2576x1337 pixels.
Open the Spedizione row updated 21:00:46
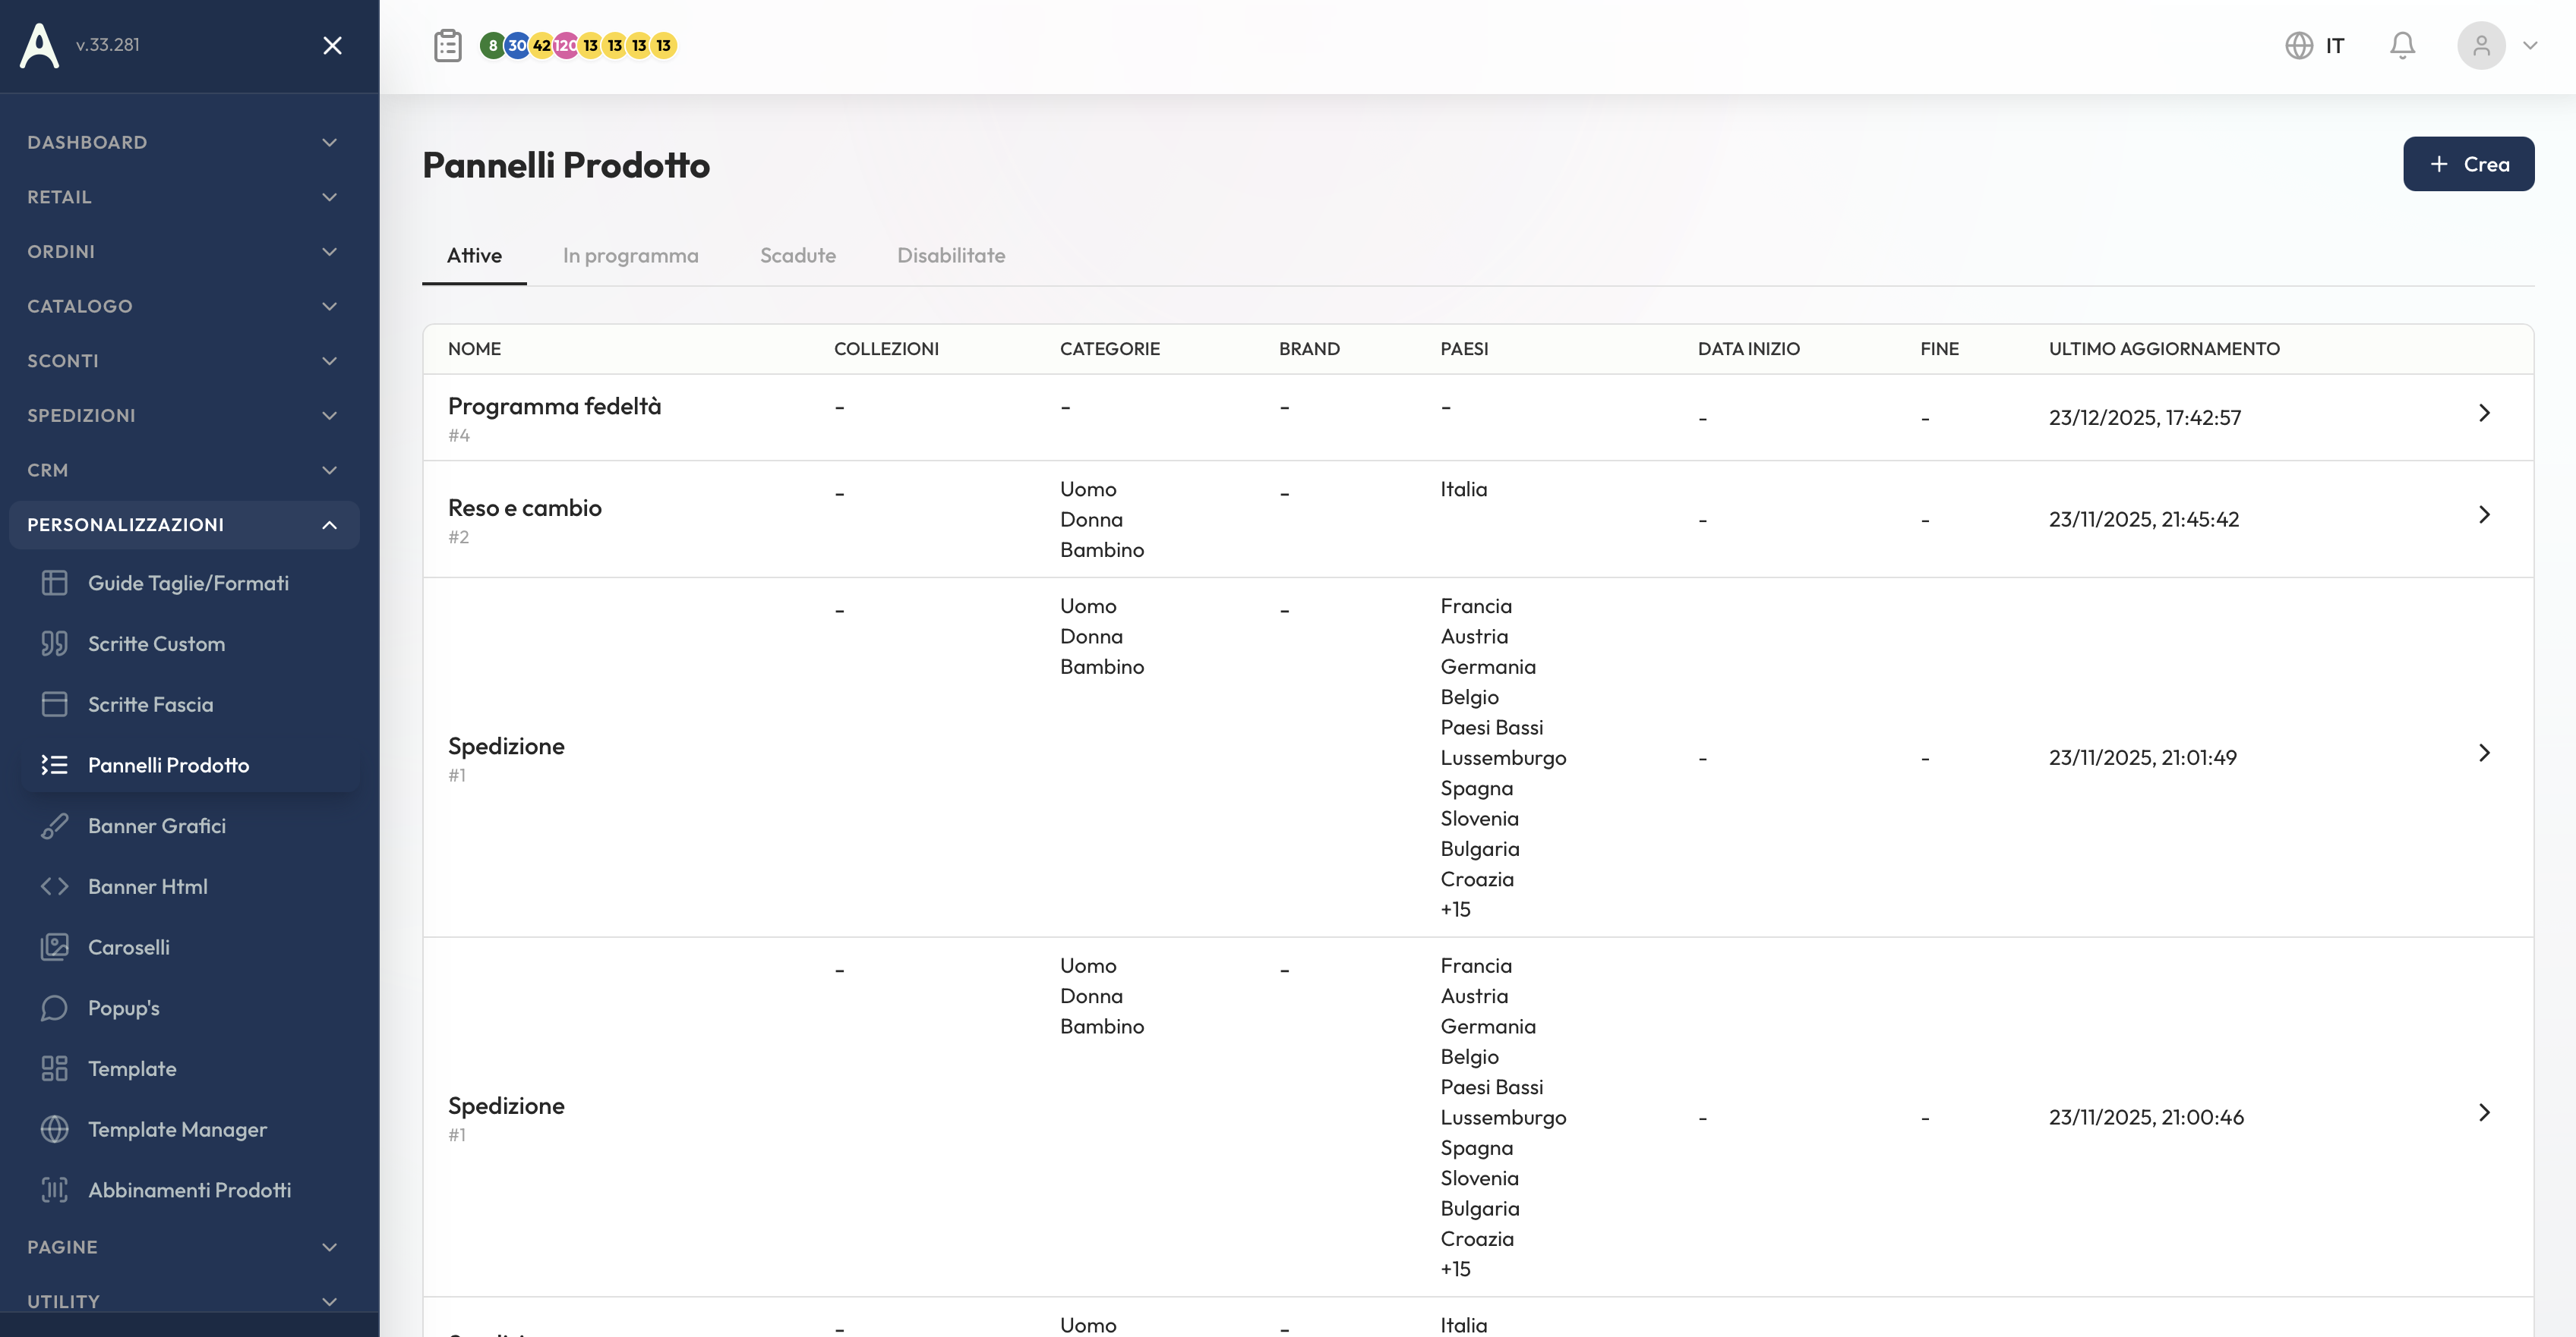2484,1112
